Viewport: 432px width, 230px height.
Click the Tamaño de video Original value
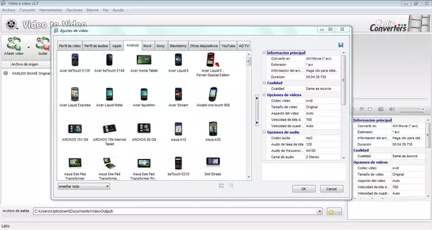pos(323,107)
